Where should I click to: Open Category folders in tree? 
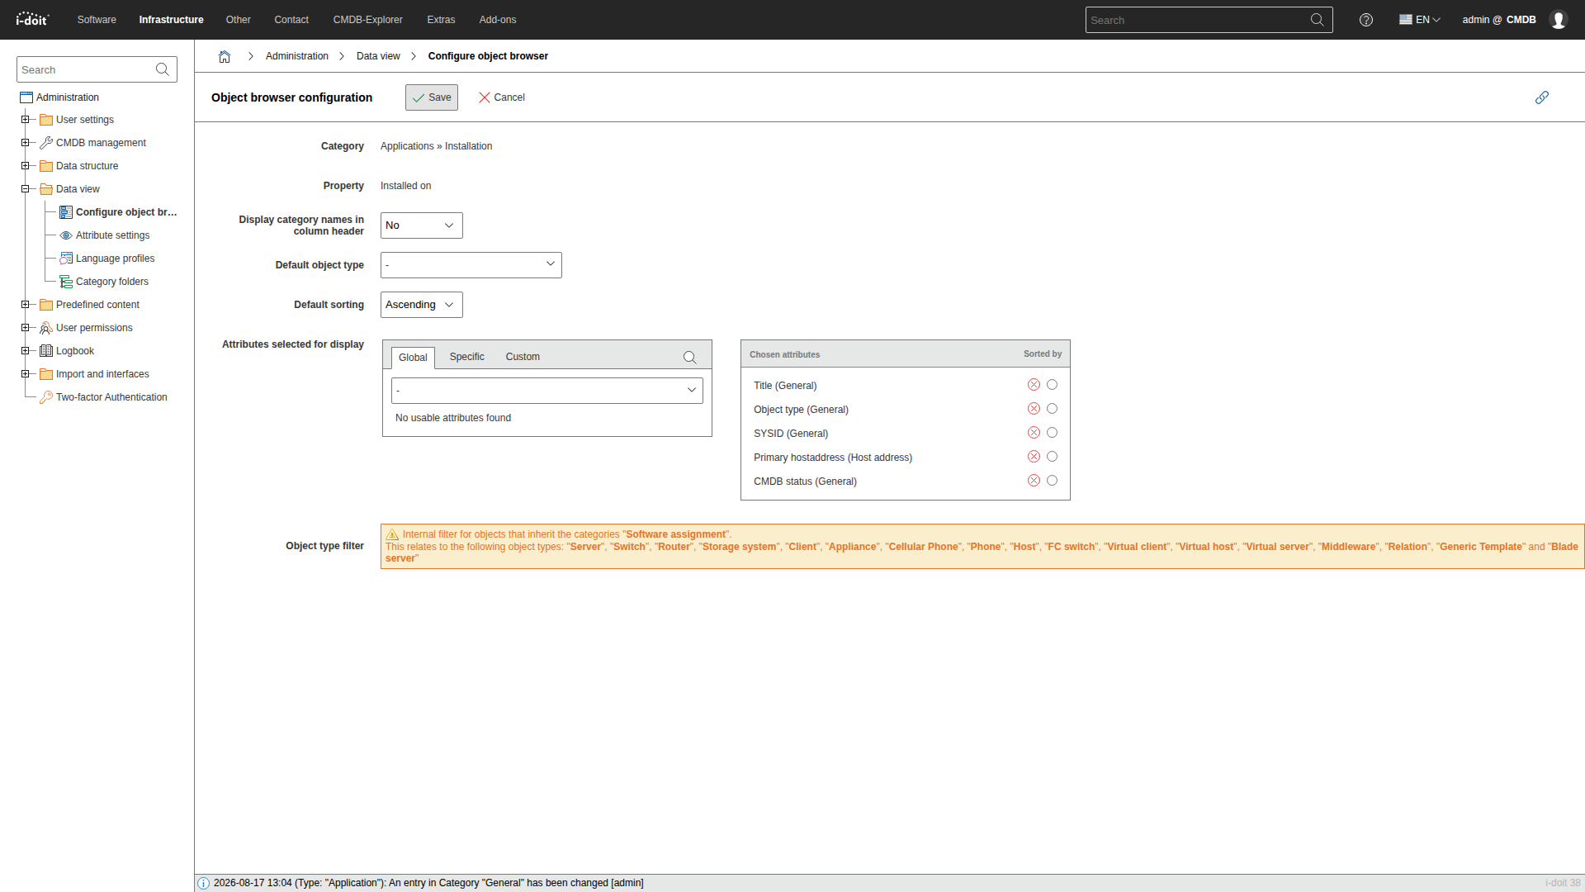(x=112, y=282)
